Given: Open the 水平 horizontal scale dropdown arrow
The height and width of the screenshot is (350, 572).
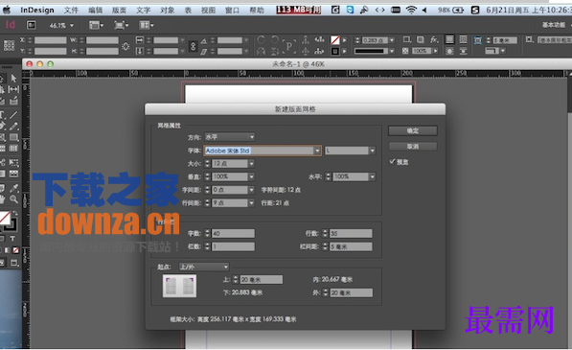Looking at the screenshot, I should click(x=372, y=176).
